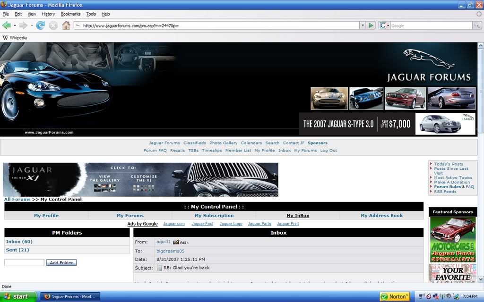Viewport: 484px width, 302px height.
Task: Open the Bookmarks menu
Action: [70, 14]
